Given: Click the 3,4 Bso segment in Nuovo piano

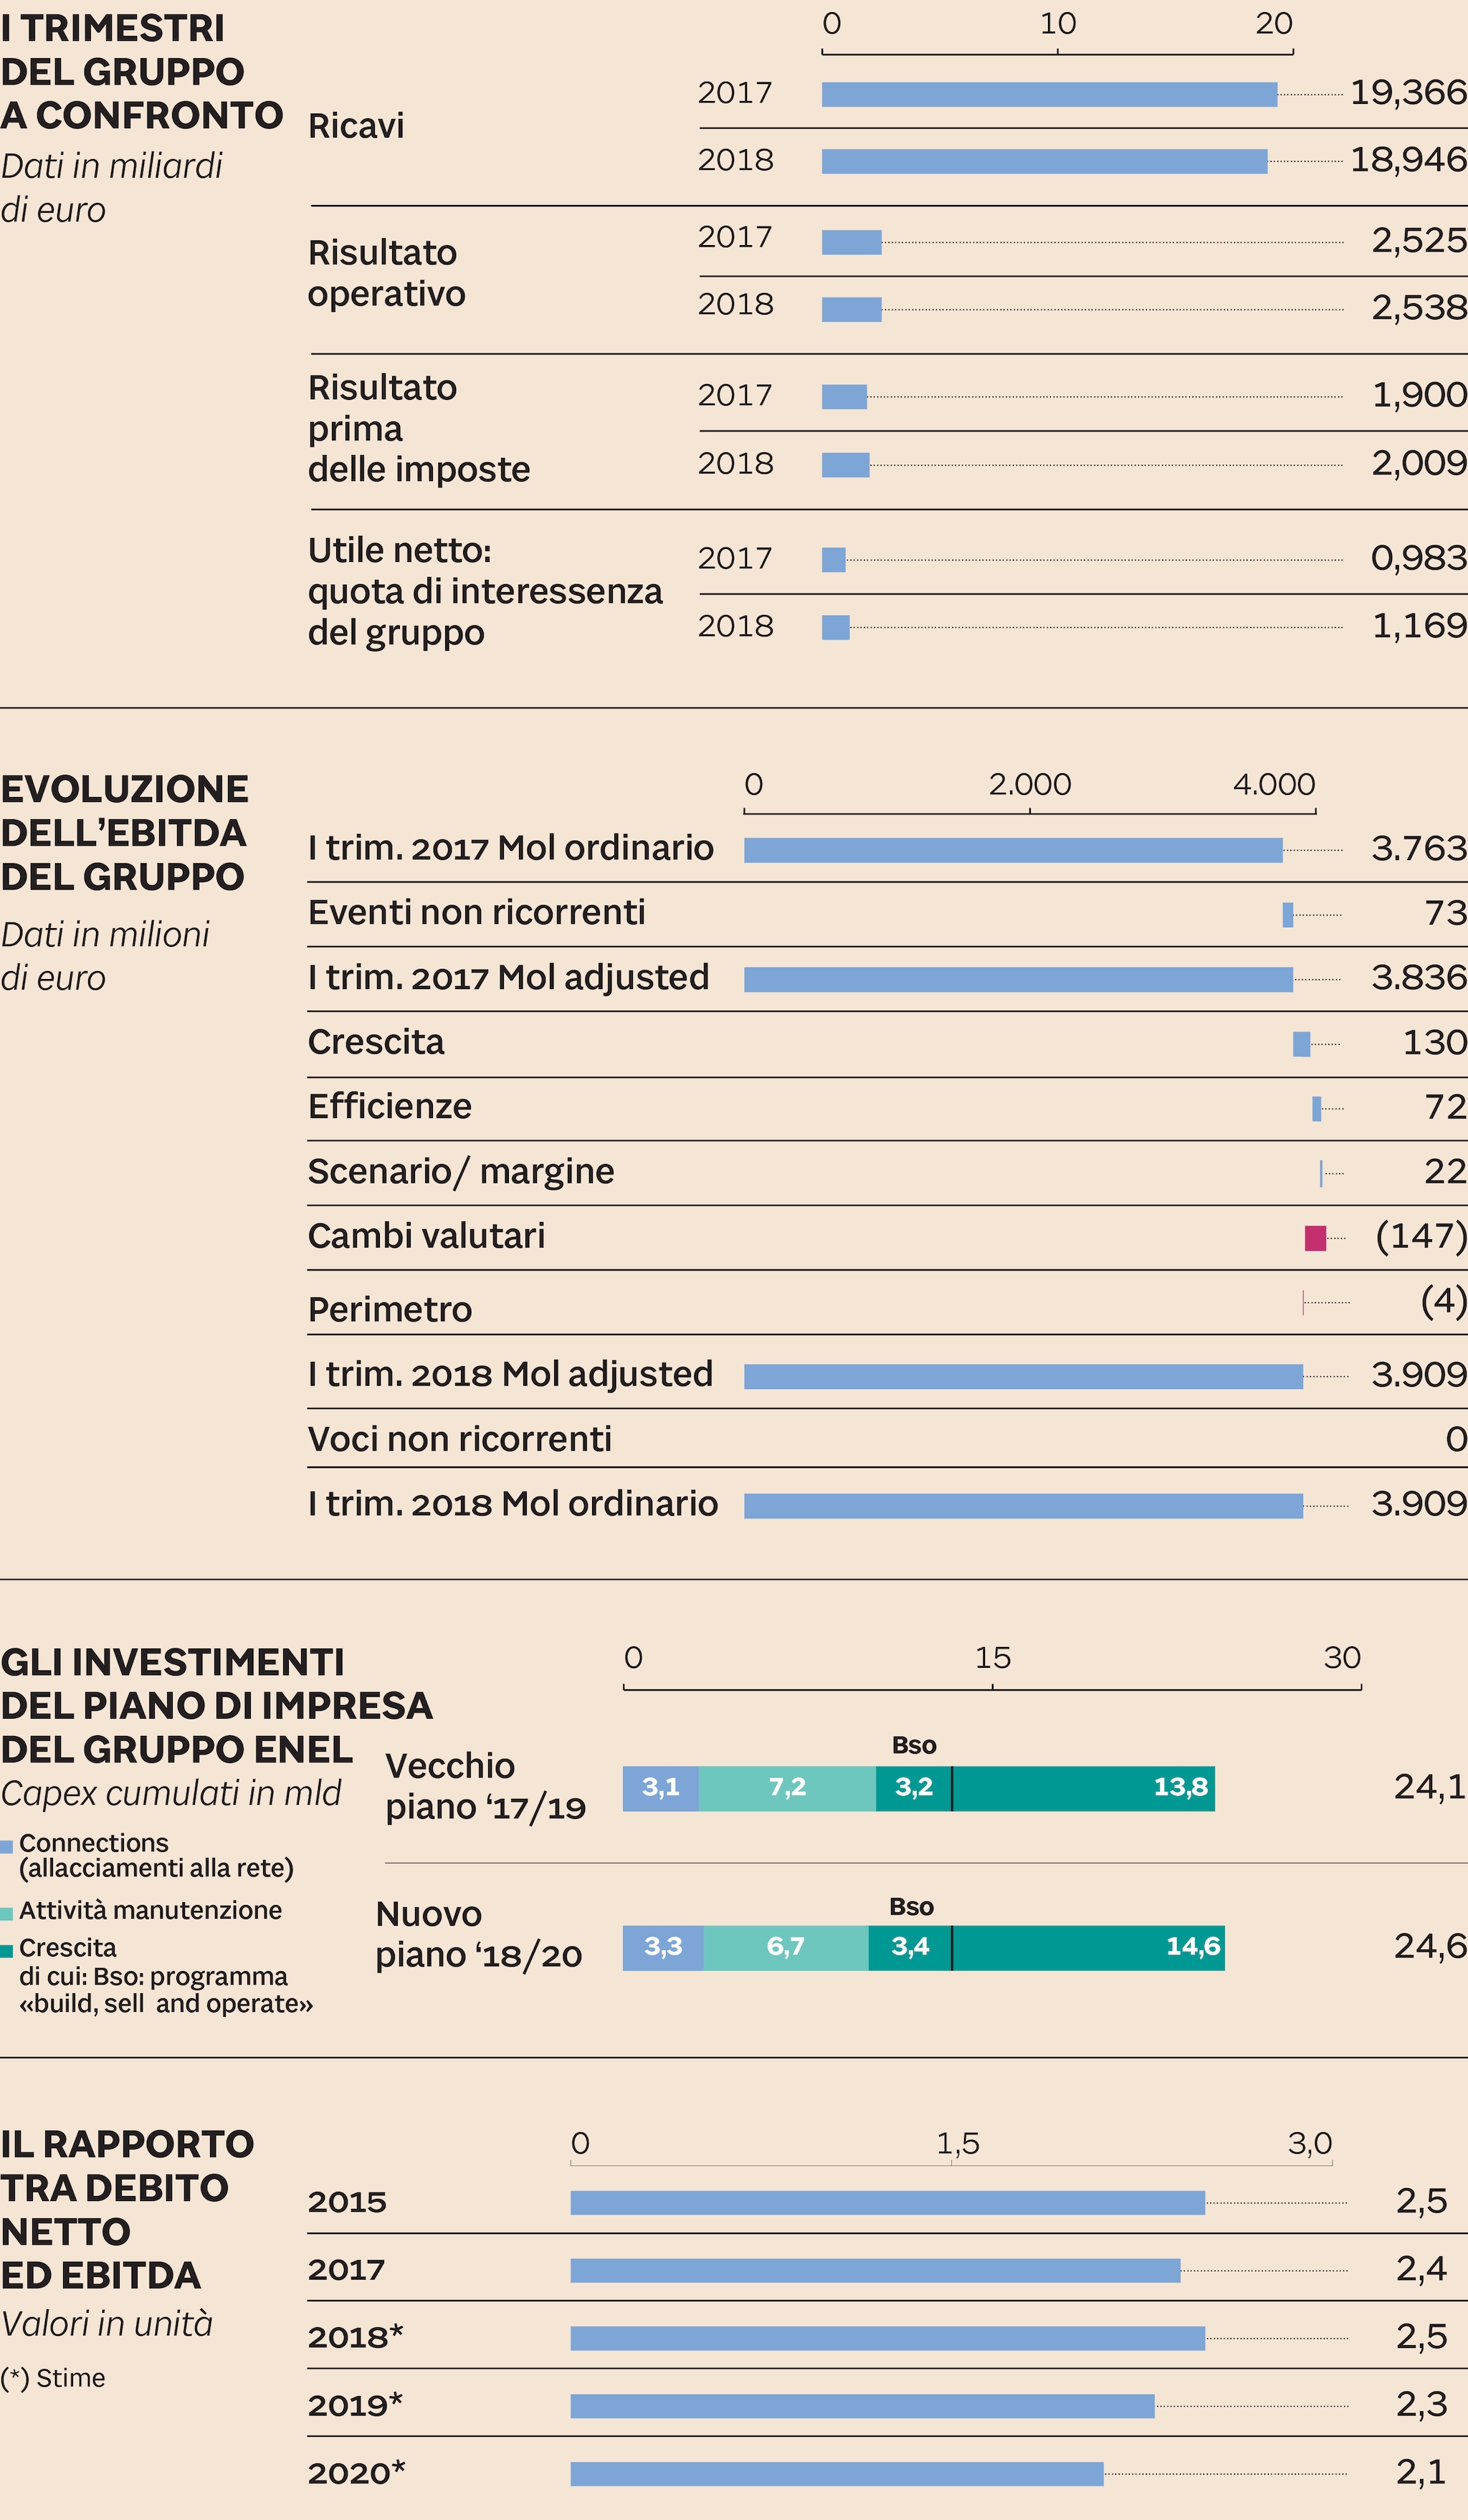Looking at the screenshot, I should [909, 1948].
